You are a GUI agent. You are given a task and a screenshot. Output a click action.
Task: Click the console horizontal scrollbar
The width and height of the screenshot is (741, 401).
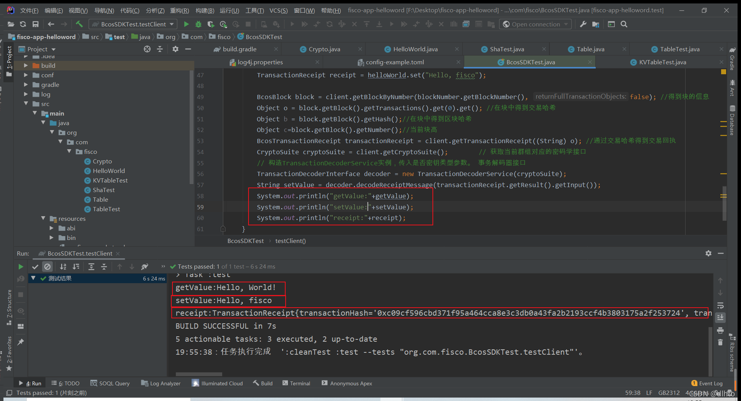[x=199, y=374]
